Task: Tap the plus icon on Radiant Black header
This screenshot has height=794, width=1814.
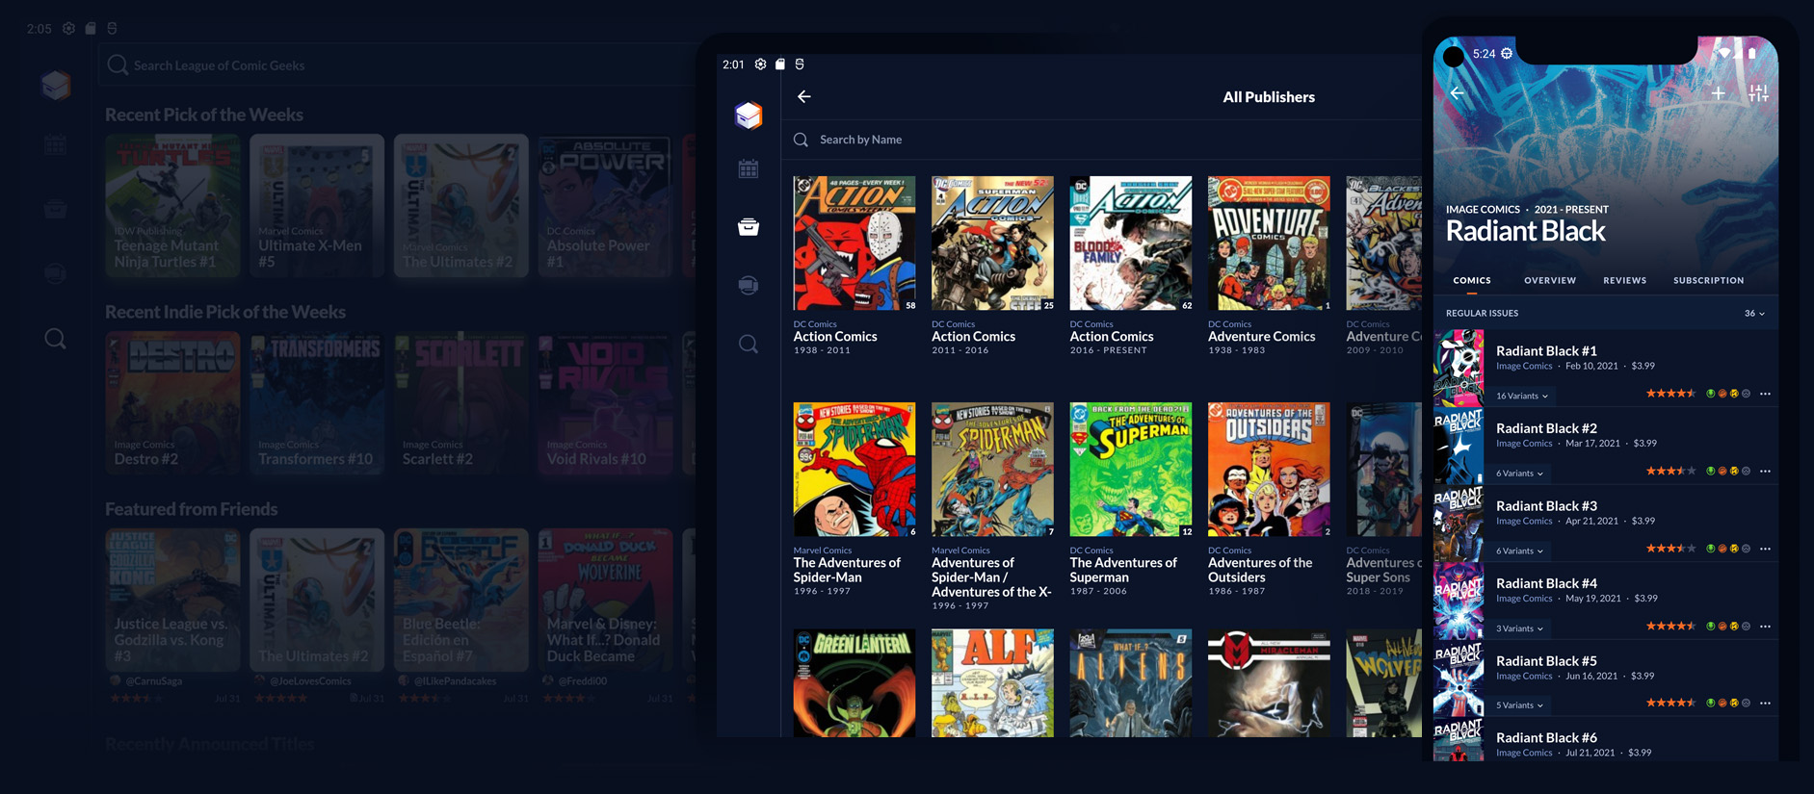Action: pos(1719,93)
